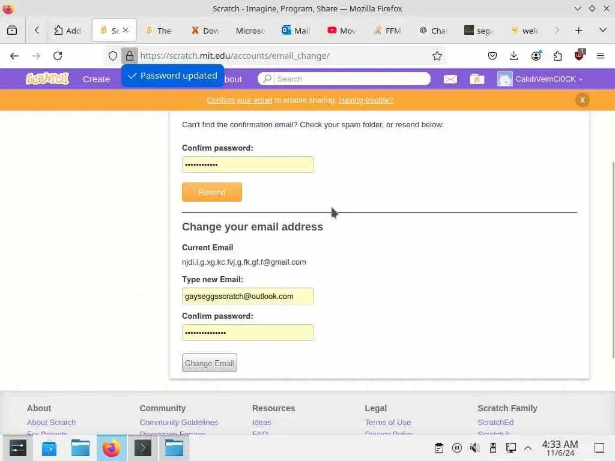615x461 pixels.
Task: Open the Pocket save icon
Action: click(x=492, y=56)
